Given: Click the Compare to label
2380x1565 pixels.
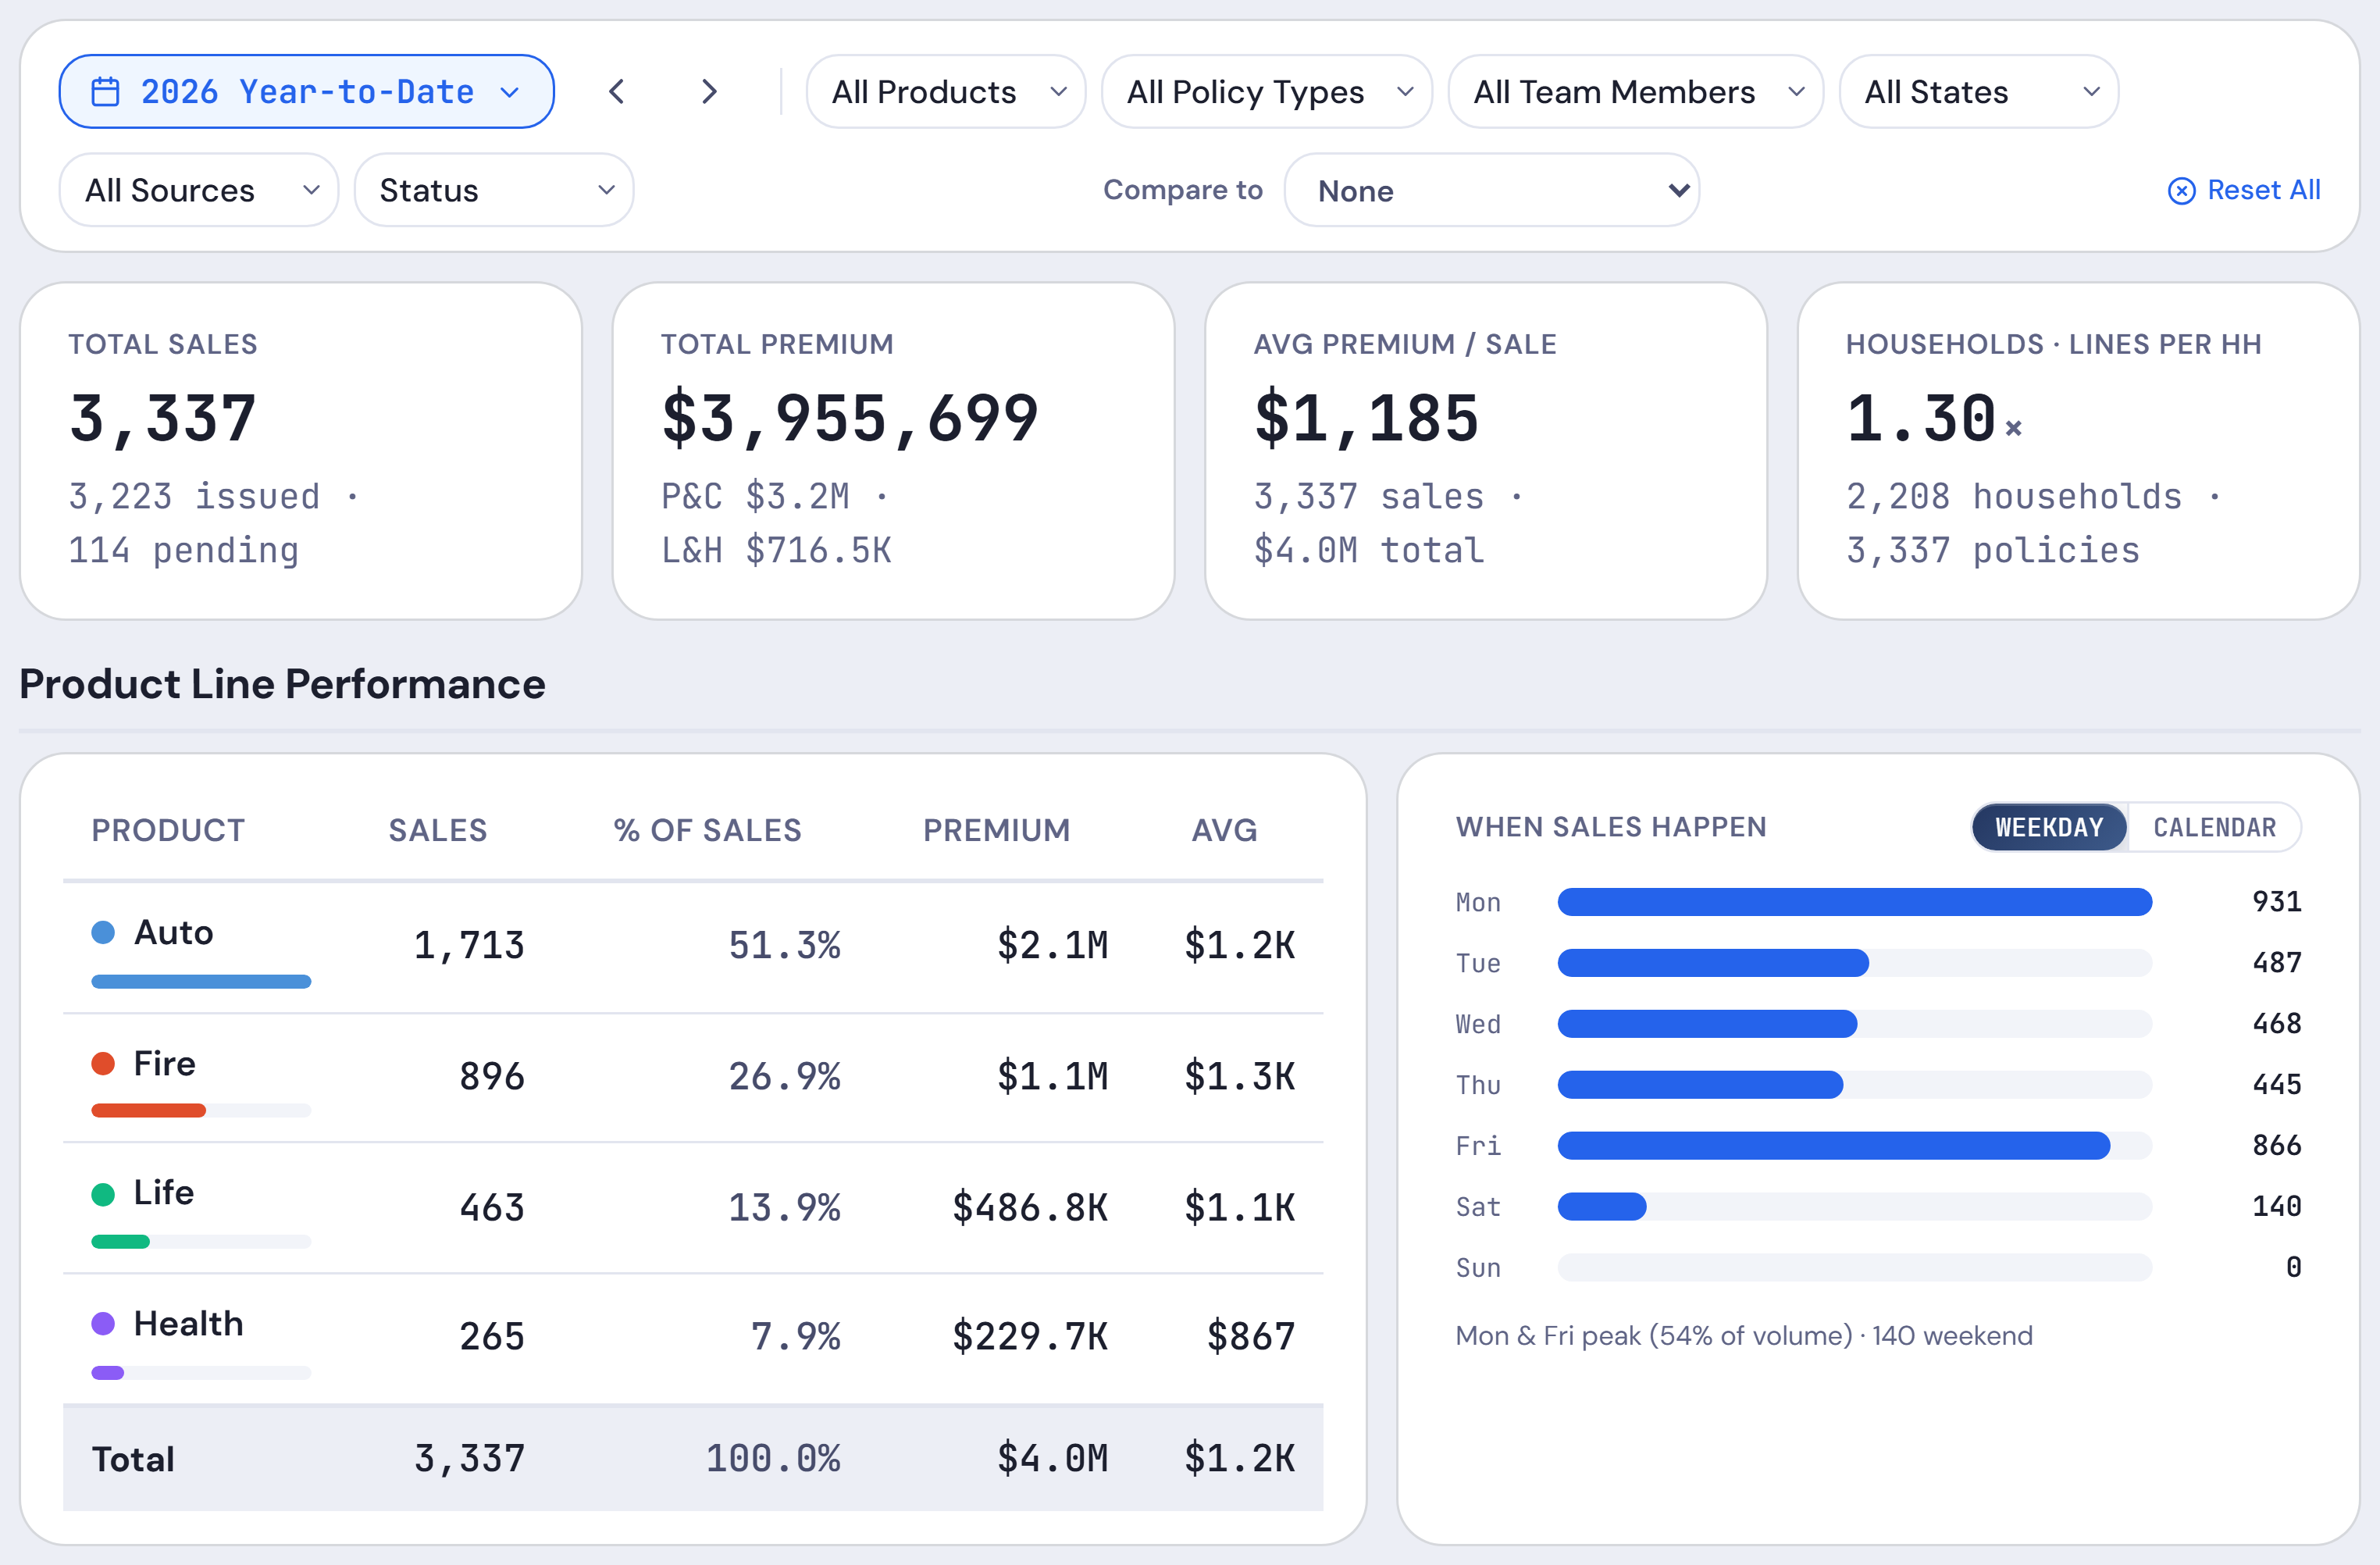Looking at the screenshot, I should 1183,190.
